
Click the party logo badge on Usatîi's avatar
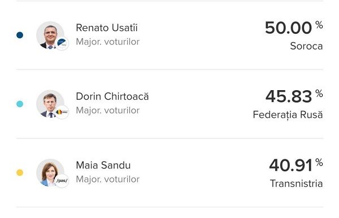click(62, 43)
